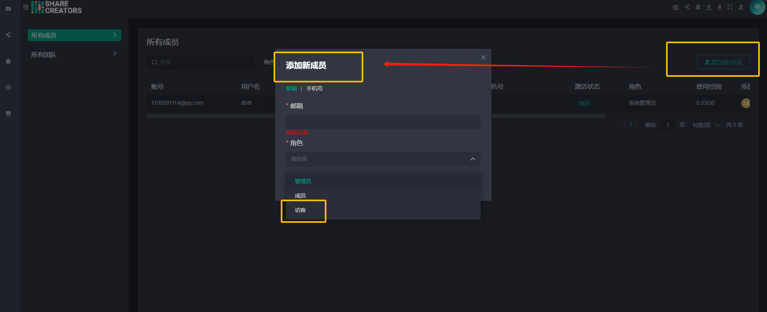Select 访客 from the role list

tap(300, 210)
